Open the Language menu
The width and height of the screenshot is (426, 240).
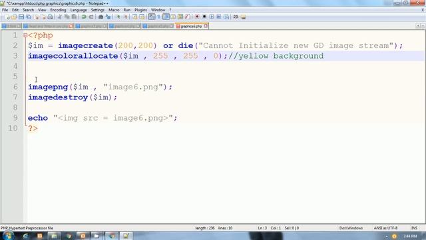click(79, 10)
